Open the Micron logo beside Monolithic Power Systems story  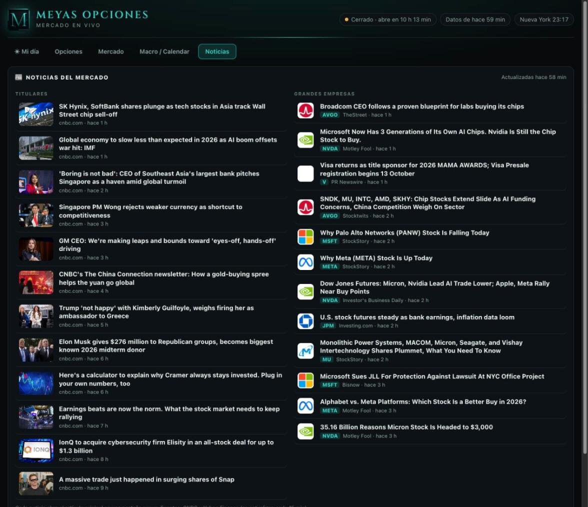click(305, 351)
